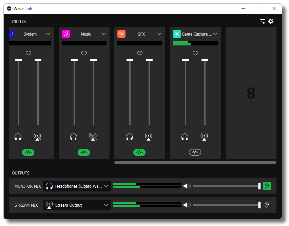Click System channel monitor fader handle
Viewport: 289px width, 226px height.
pos(19,60)
